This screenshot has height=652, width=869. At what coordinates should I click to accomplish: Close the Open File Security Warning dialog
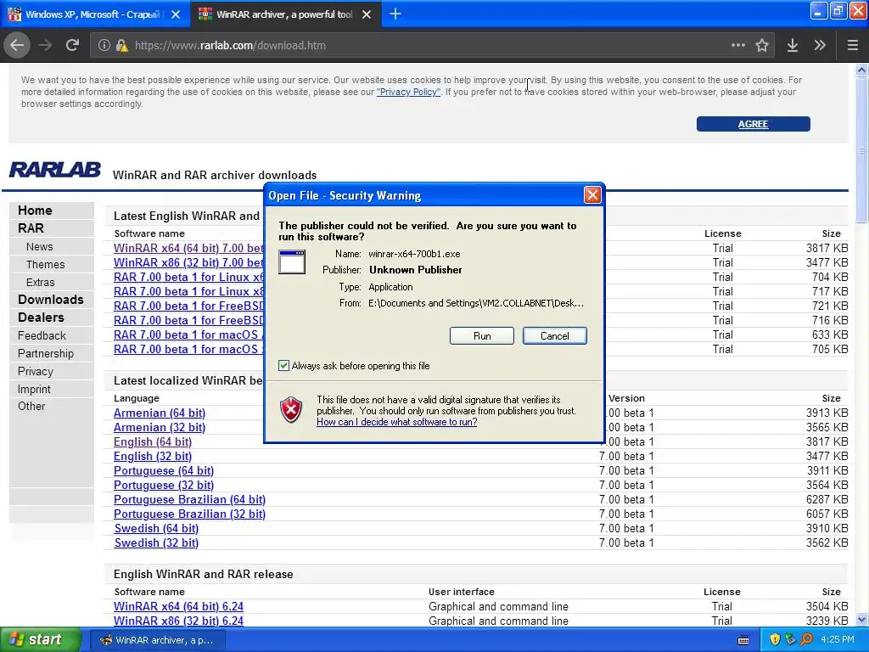(x=592, y=195)
